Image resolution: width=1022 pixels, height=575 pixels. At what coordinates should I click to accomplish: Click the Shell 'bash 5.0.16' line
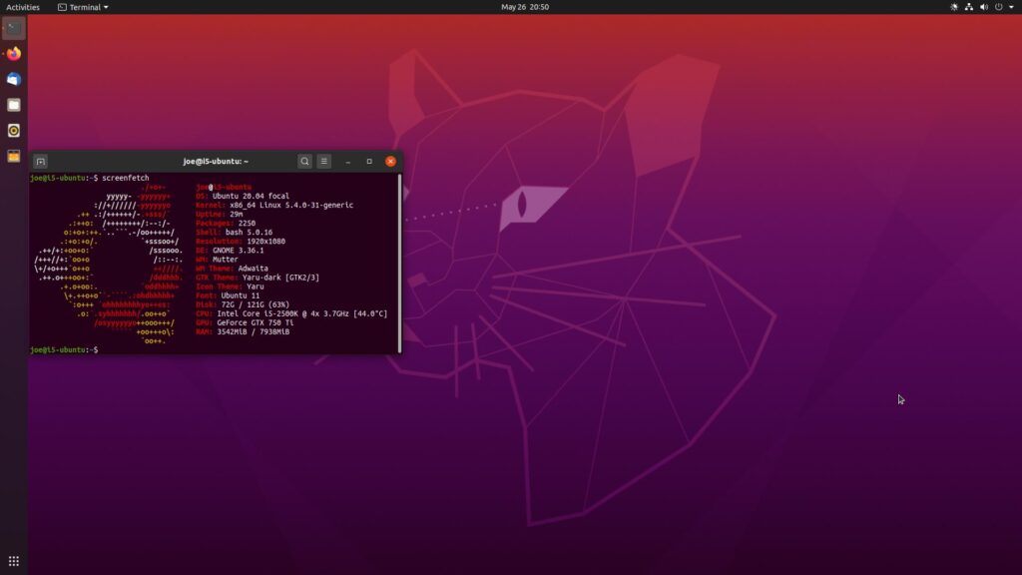pyautogui.click(x=234, y=232)
